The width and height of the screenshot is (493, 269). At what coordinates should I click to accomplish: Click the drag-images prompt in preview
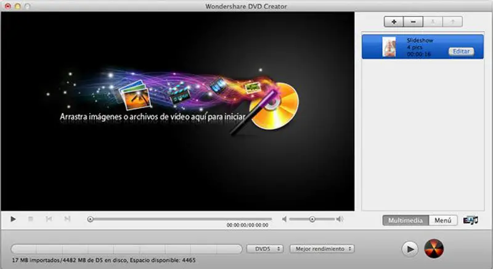[152, 117]
